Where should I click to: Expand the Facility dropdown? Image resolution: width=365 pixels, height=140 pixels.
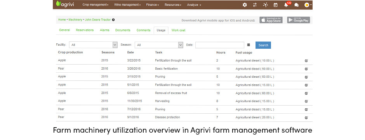(x=93, y=45)
